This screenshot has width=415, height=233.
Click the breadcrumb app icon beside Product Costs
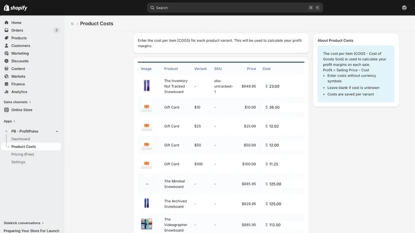pos(72,23)
